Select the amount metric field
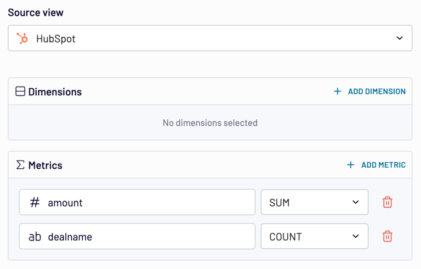This screenshot has height=269, width=421. pos(137,203)
